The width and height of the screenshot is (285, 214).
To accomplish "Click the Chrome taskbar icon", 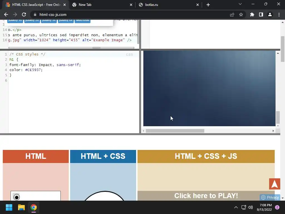I will 34,207.
